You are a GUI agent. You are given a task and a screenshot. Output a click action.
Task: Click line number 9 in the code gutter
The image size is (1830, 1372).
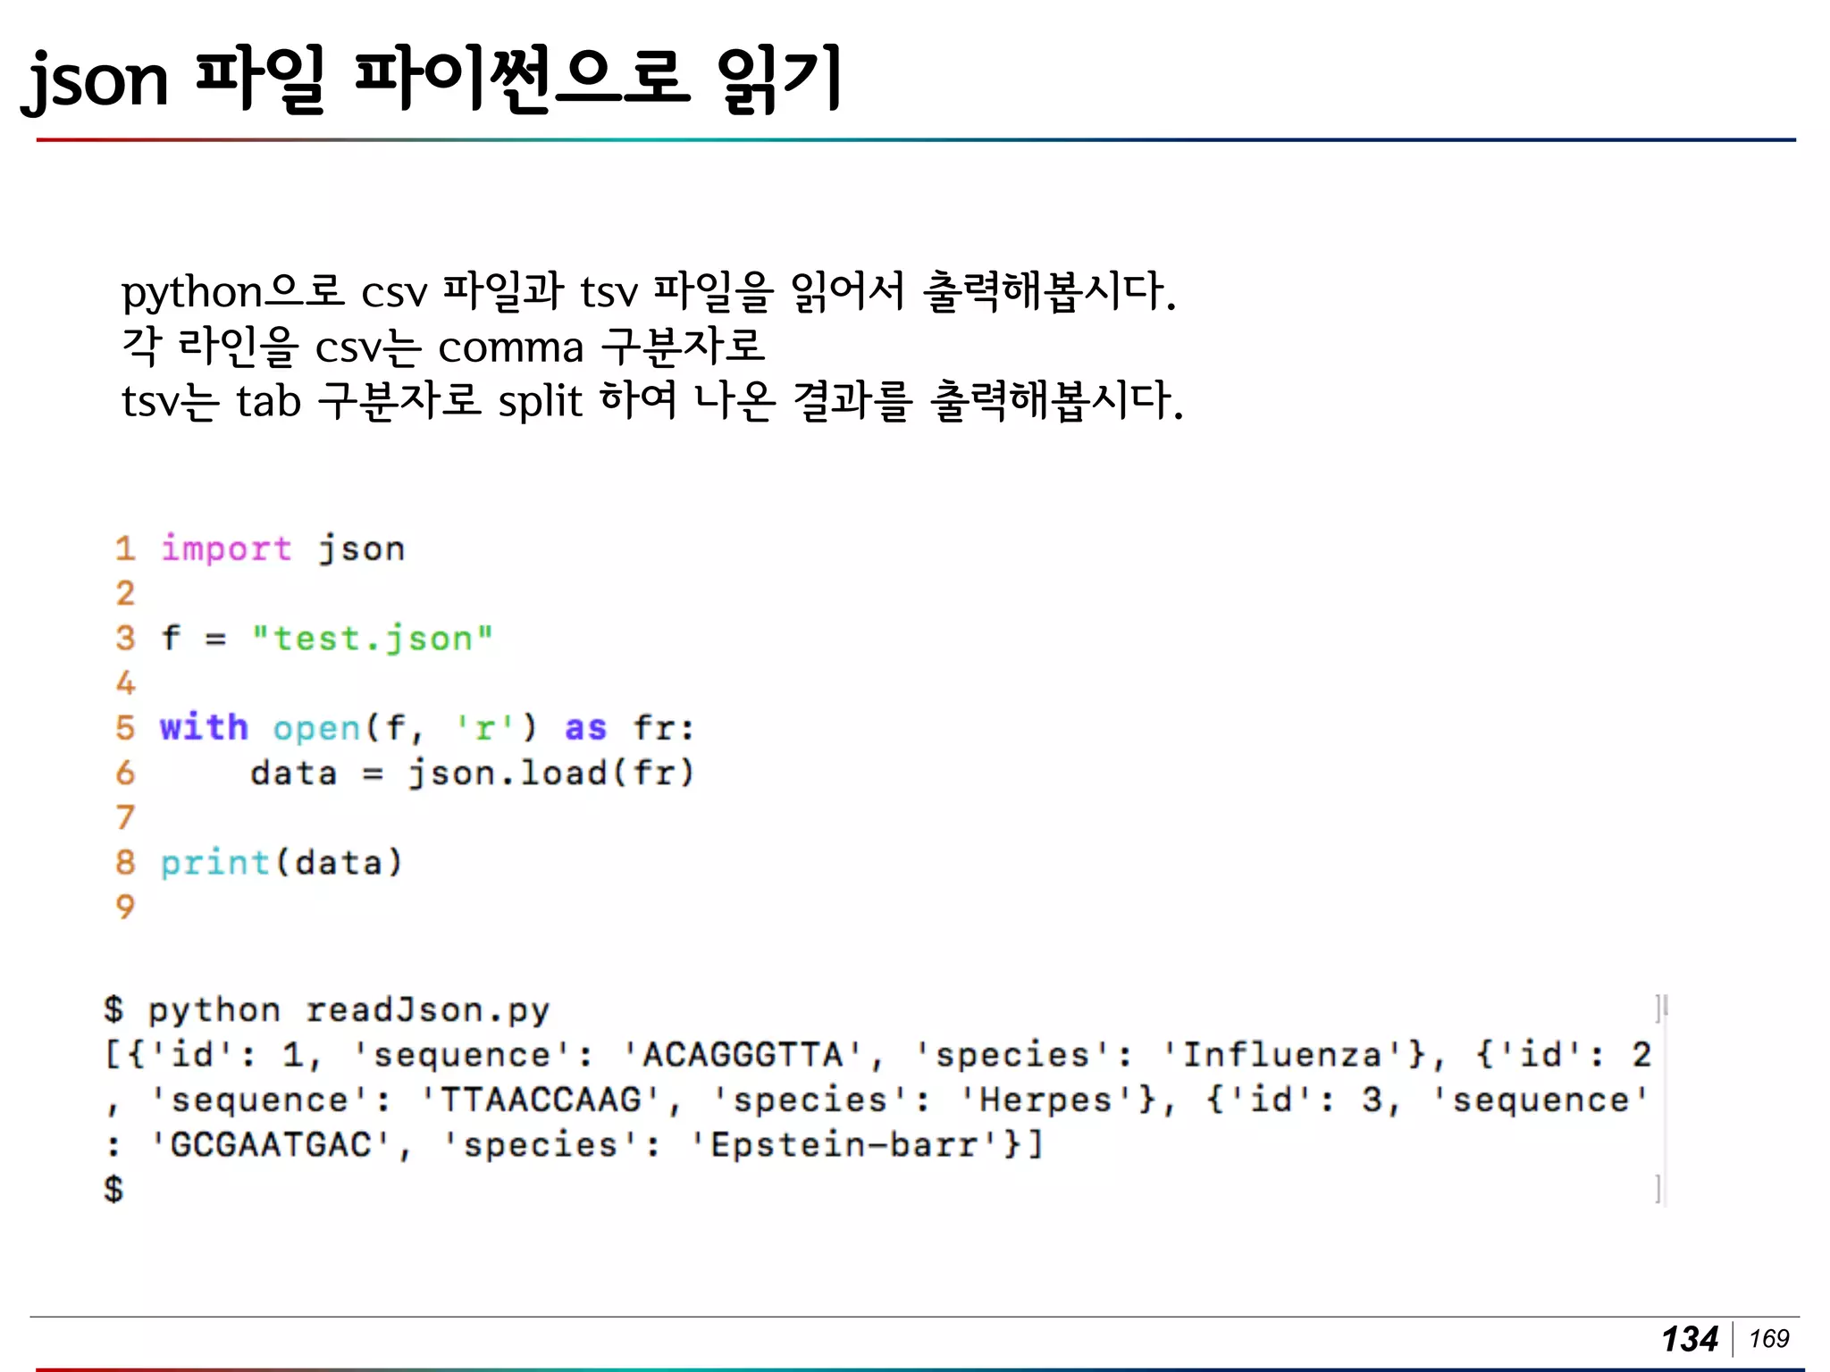(125, 908)
